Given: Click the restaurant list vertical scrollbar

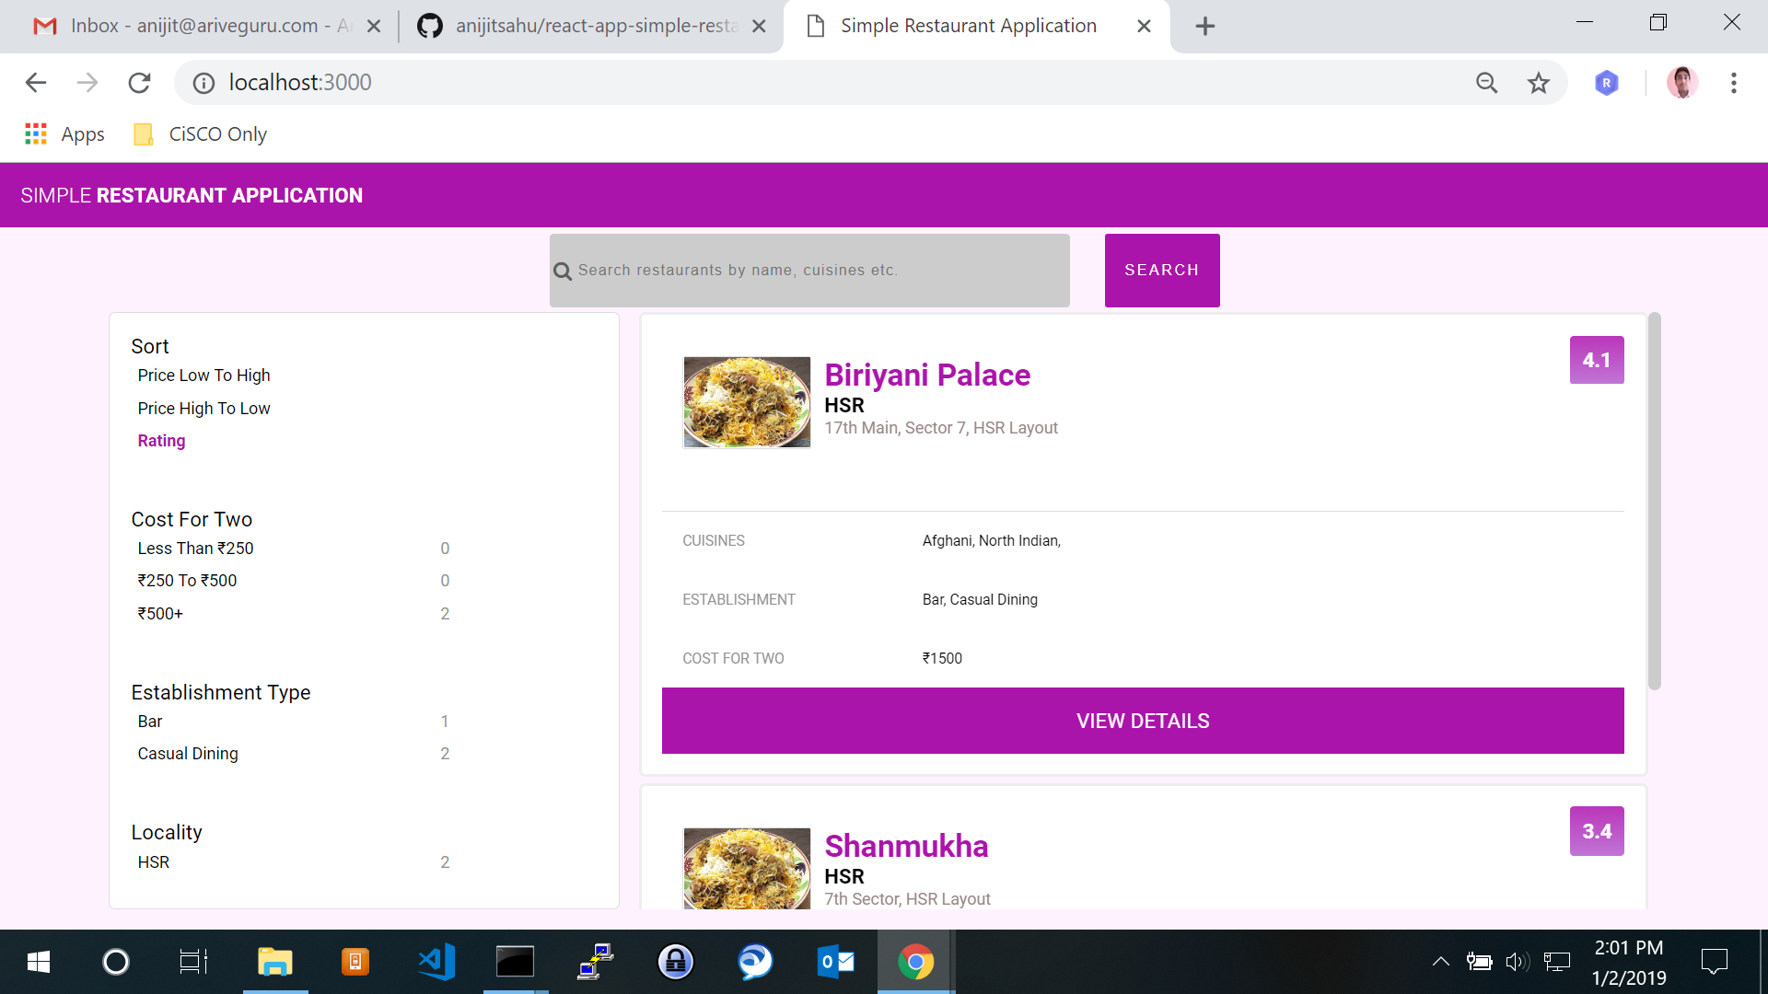Looking at the screenshot, I should click(1654, 502).
